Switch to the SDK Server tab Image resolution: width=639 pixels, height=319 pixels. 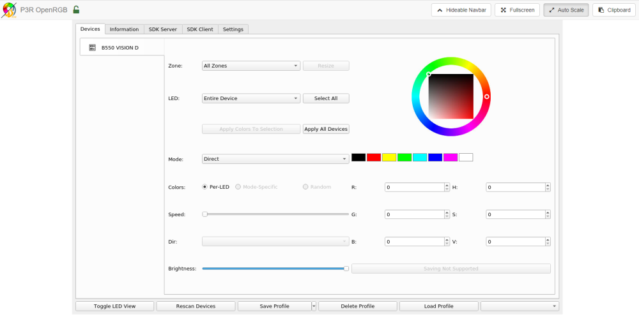(162, 29)
